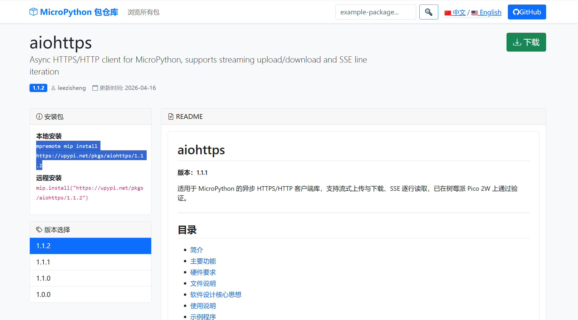578x320 pixels.
Task: Click the author person icon beside leezisheng
Action: 53,88
